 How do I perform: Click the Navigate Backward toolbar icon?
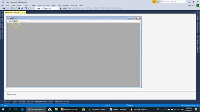click(x=4, y=8)
